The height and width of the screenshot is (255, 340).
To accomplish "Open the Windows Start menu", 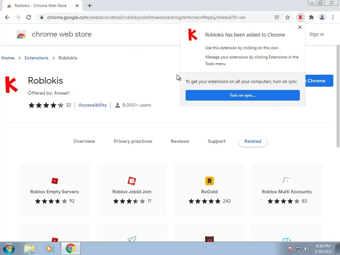I will [9, 248].
